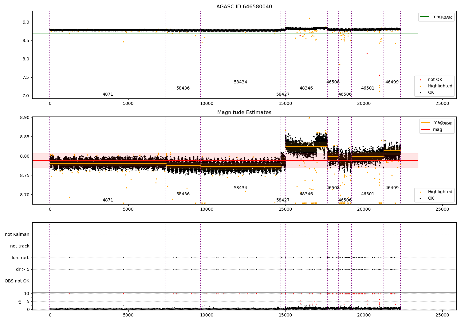Click 'Highlighted' in the Magnitude Estimates lower legend
461x322 pixels.
pos(440,192)
